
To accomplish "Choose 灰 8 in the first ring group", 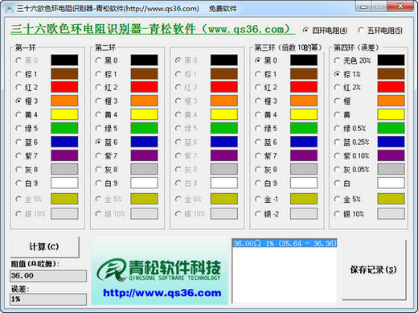I will coord(27,170).
